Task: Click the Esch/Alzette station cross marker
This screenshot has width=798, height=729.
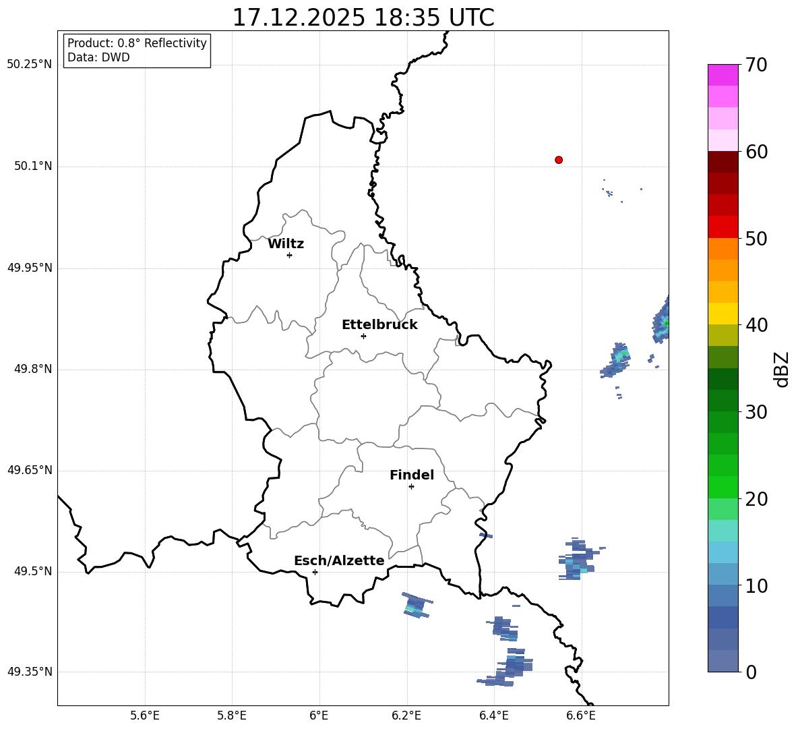Action: tap(315, 572)
